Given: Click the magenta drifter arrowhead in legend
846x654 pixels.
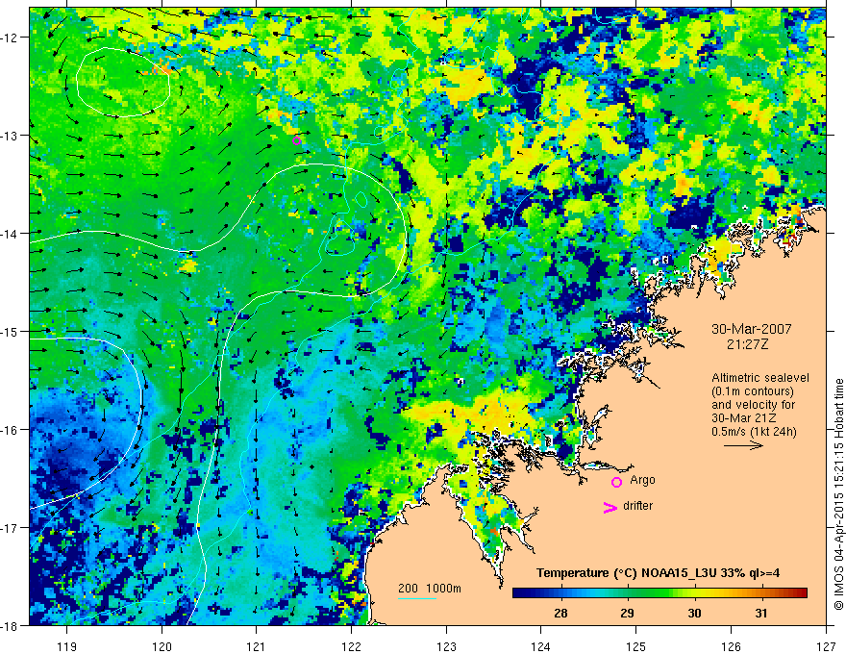Looking at the screenshot, I should tap(610, 508).
